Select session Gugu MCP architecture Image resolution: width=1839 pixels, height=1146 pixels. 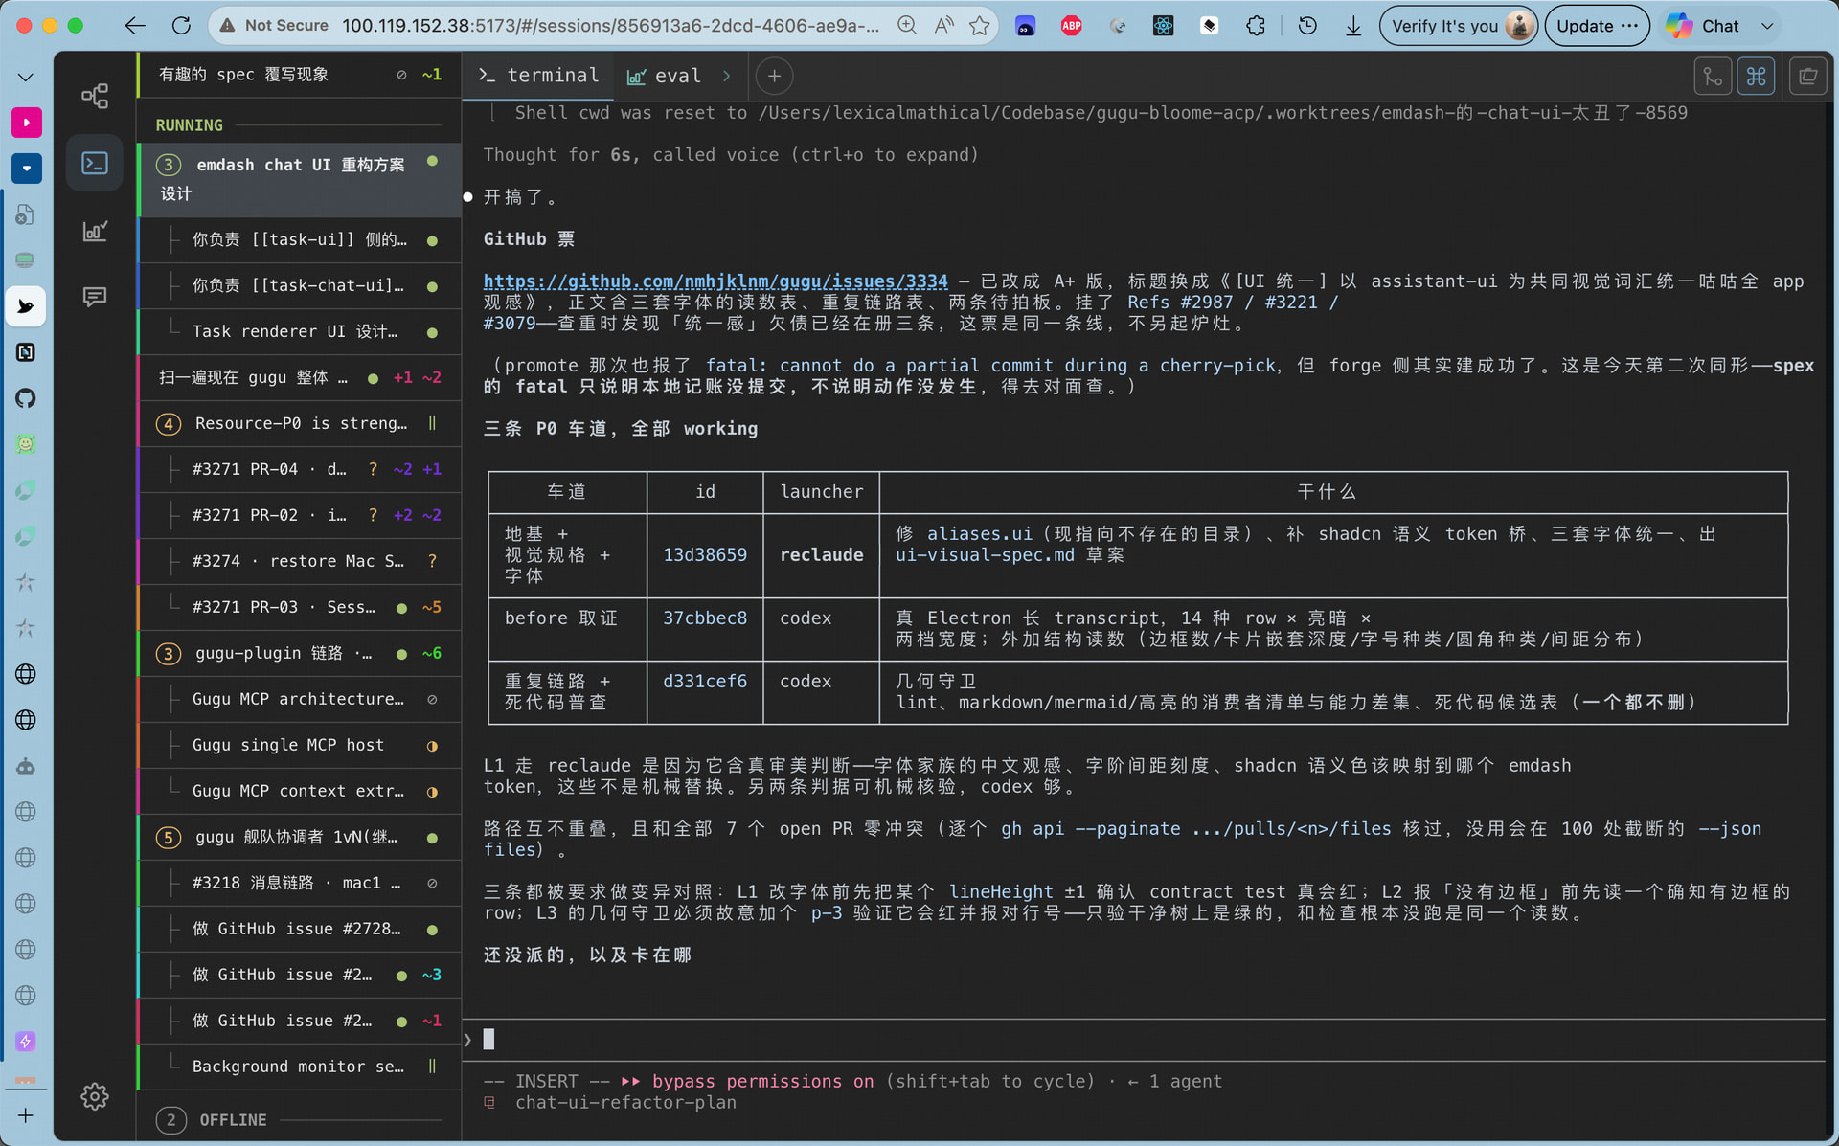coord(299,699)
